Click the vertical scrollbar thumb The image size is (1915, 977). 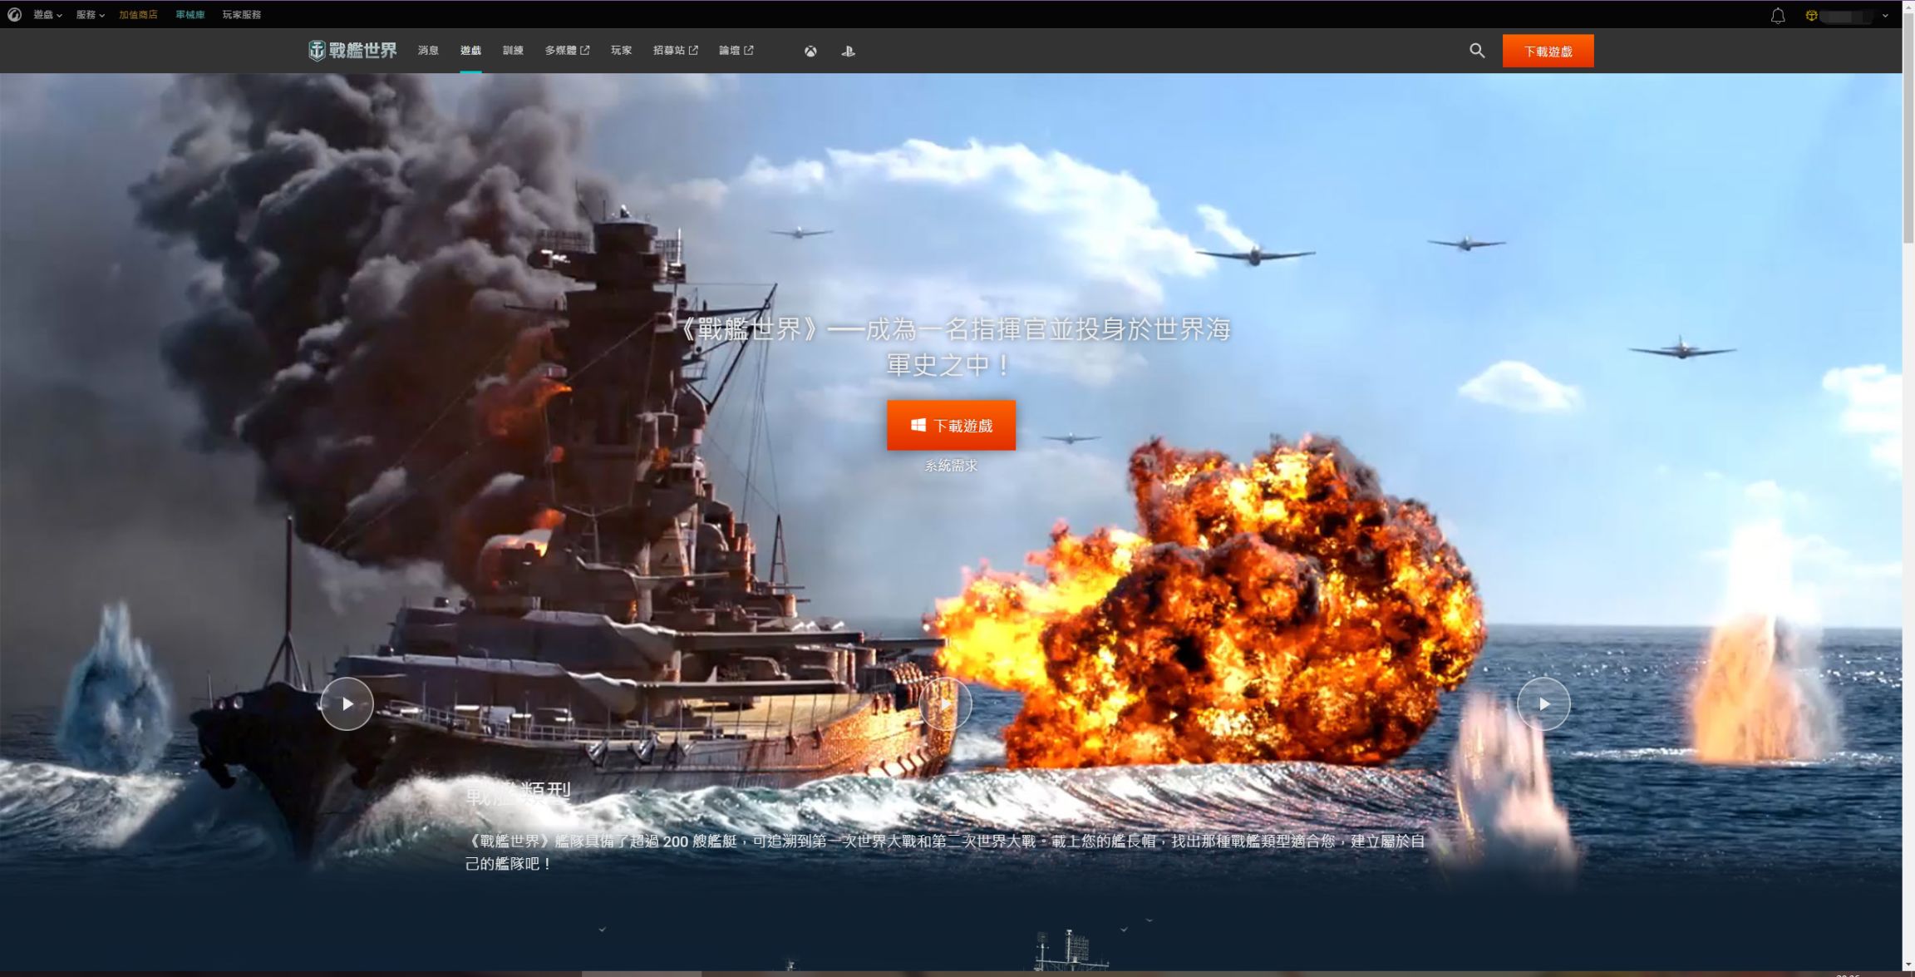click(x=1908, y=129)
